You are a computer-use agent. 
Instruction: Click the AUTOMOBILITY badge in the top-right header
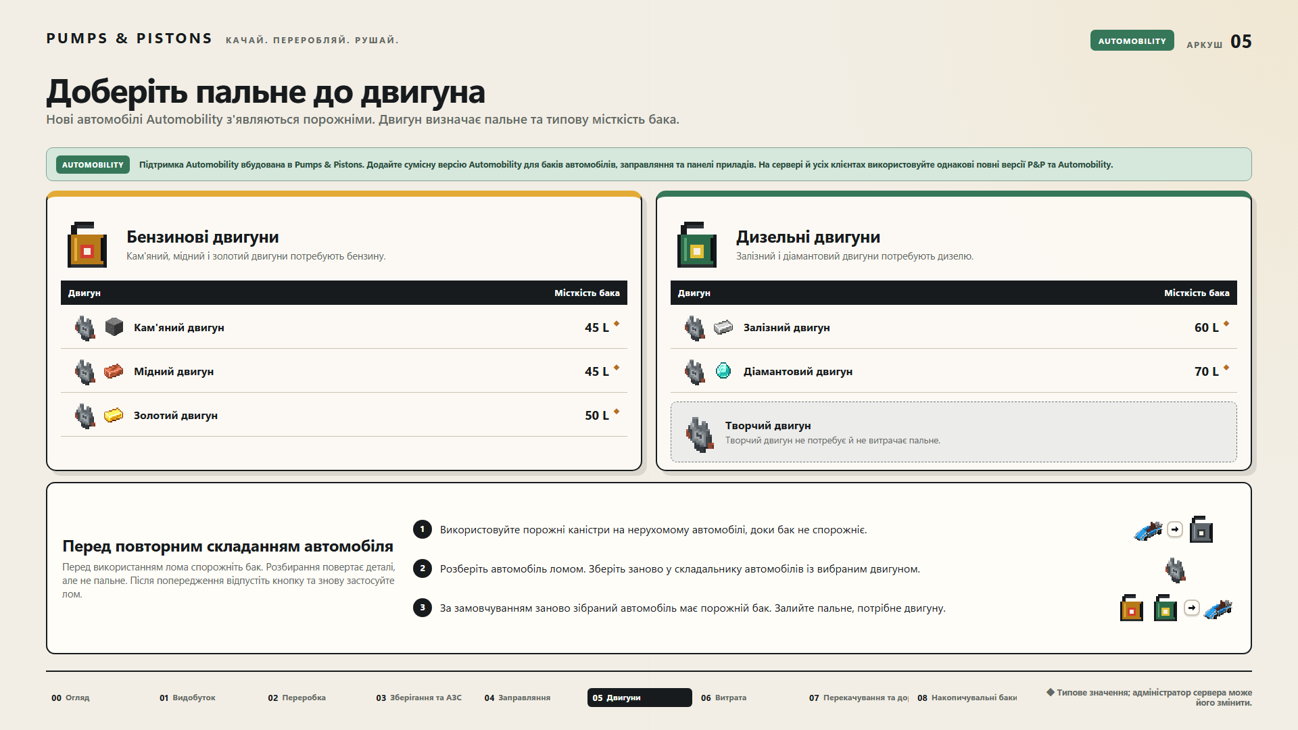[1132, 41]
